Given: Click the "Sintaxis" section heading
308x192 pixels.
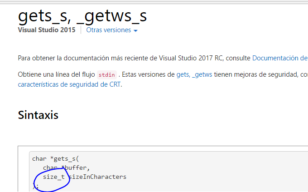Looking at the screenshot, I should click(x=38, y=115).
